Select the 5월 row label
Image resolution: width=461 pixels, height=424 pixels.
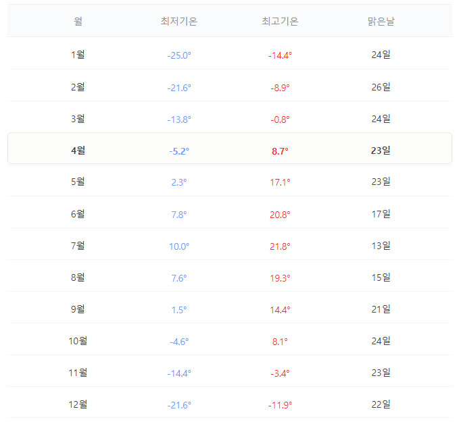point(78,182)
